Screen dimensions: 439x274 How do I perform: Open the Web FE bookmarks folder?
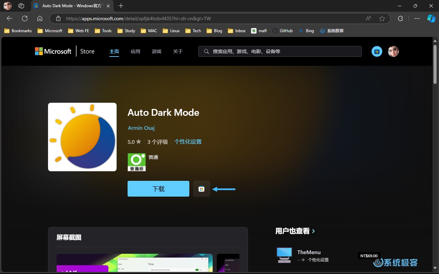79,31
